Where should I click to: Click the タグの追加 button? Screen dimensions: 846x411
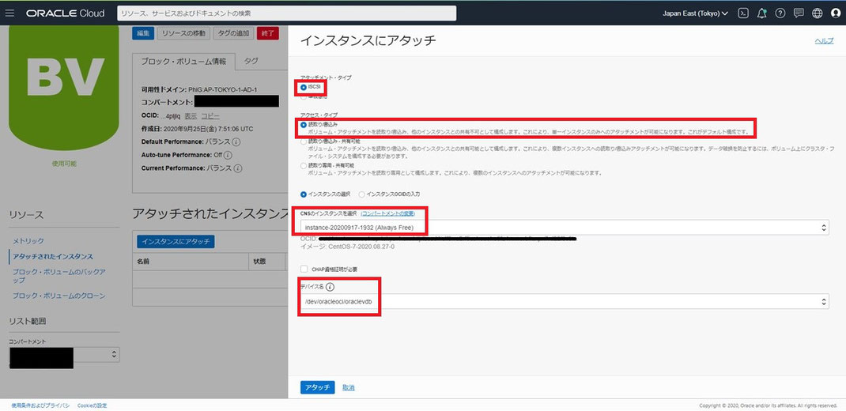coord(233,33)
